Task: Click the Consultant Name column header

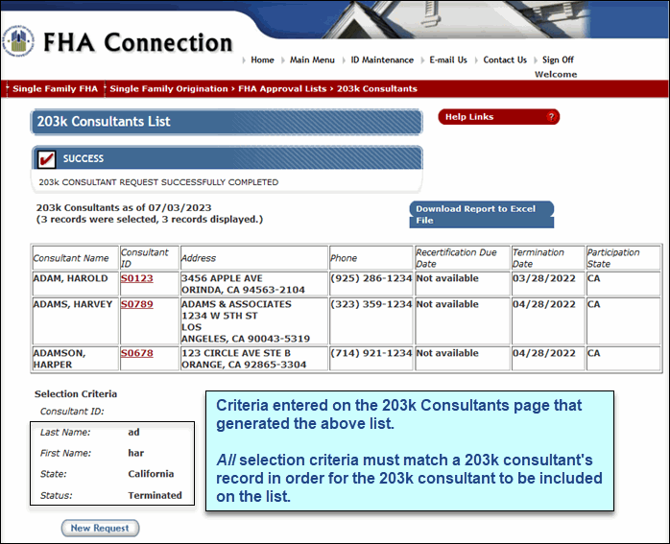Action: coord(71,258)
